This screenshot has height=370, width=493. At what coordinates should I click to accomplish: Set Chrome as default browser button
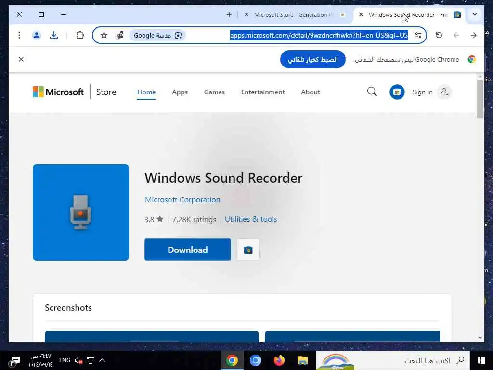point(312,59)
